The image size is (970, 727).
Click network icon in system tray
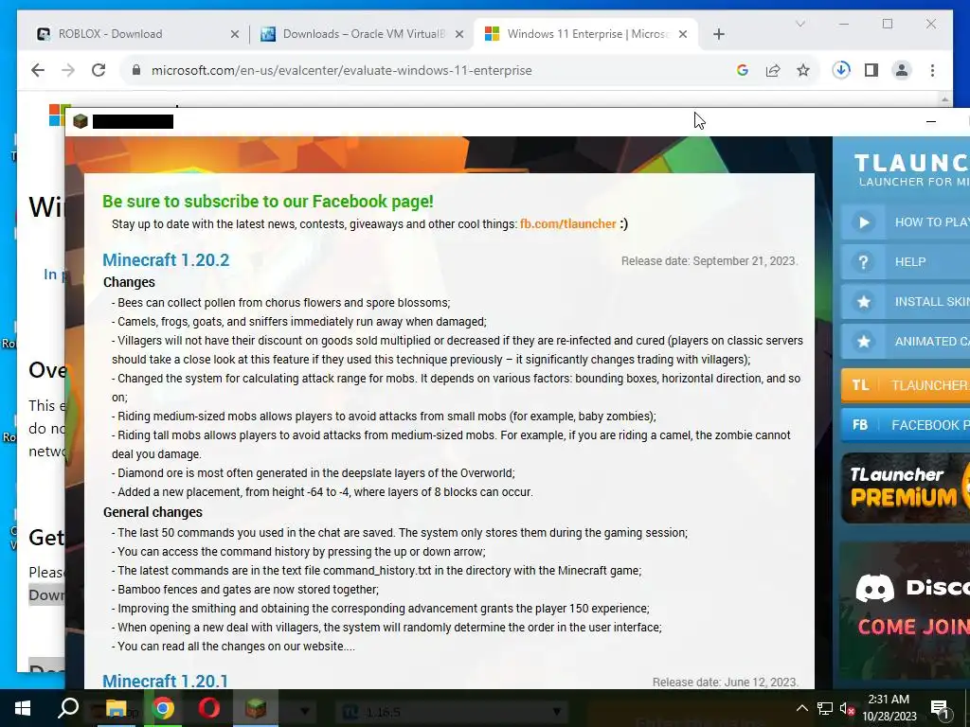[x=825, y=708]
